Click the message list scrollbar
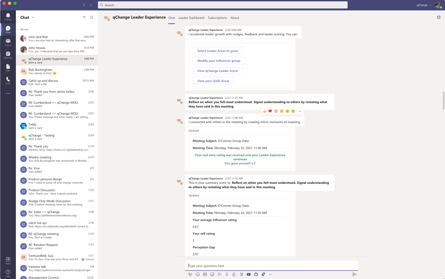Image resolution: width=445 pixels, height=279 pixels. [444, 101]
